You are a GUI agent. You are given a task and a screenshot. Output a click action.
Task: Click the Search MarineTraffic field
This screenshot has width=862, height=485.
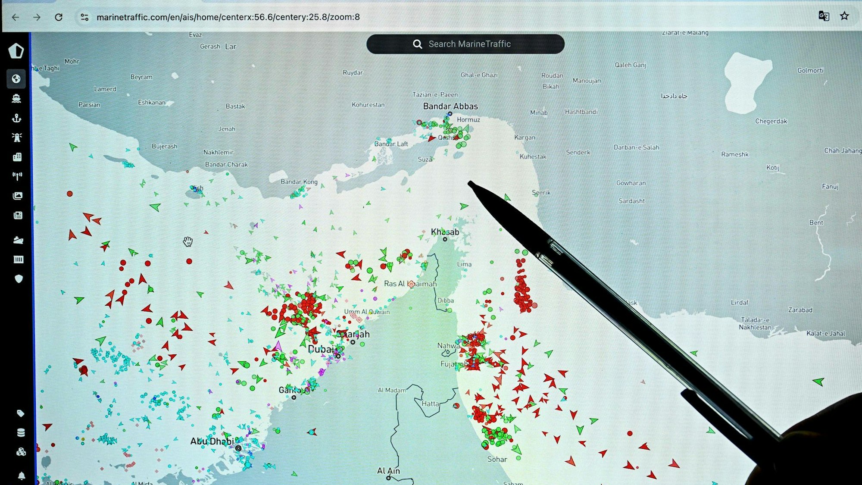point(465,44)
